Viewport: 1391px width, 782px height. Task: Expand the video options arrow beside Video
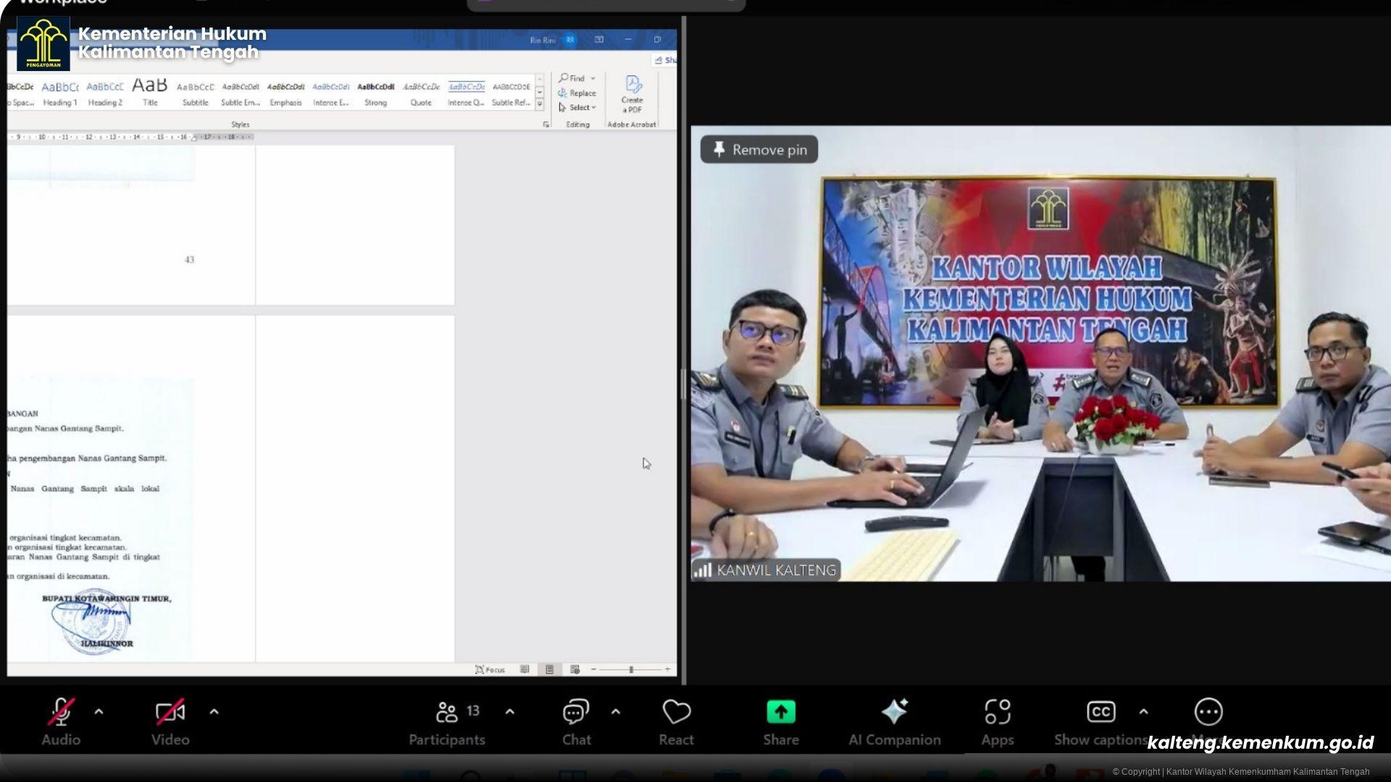tap(214, 712)
